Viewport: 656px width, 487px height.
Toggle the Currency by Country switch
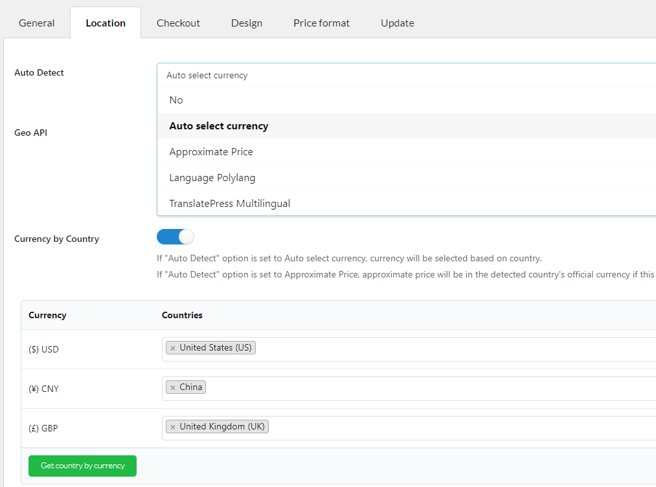click(x=175, y=237)
